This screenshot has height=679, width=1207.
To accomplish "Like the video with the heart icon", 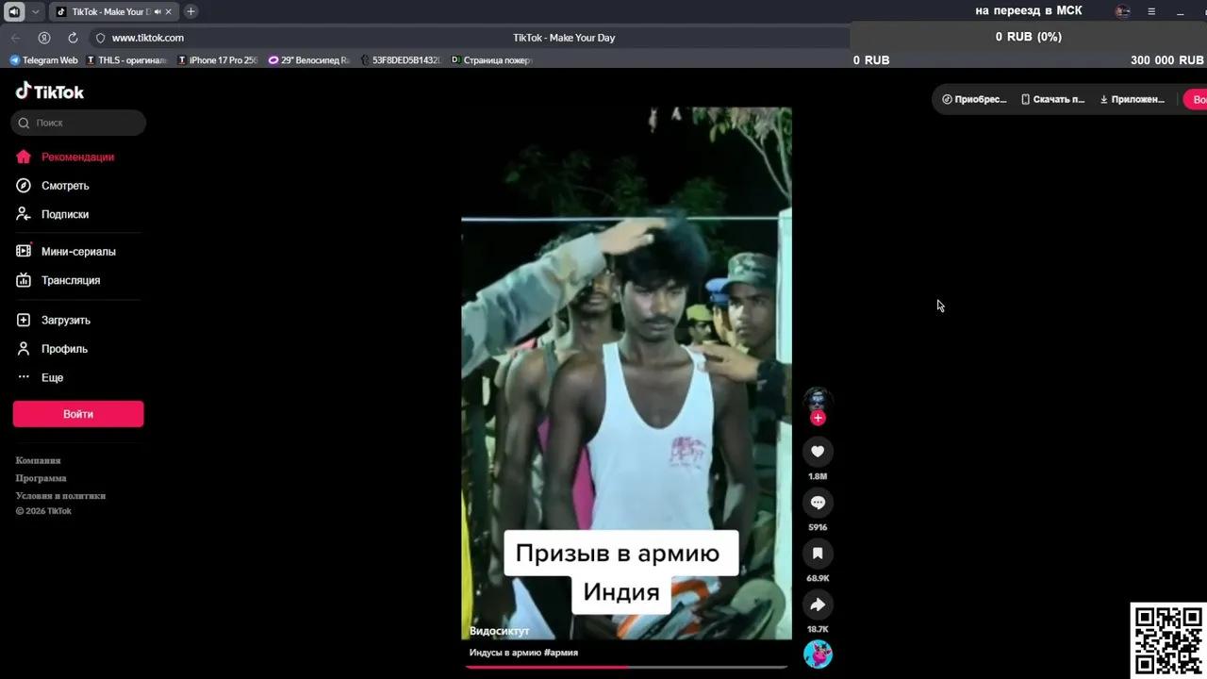I will 818,452.
